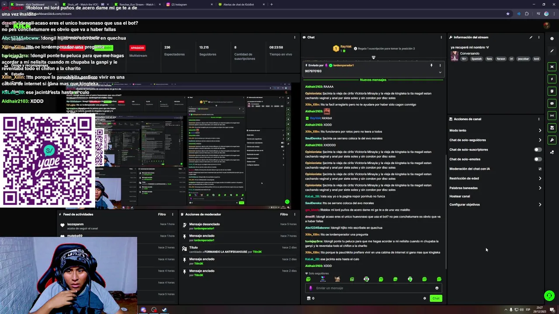Open lordemperador1 profile in pinned message
Image resolution: width=559 pixels, height=314 pixels.
(343, 65)
